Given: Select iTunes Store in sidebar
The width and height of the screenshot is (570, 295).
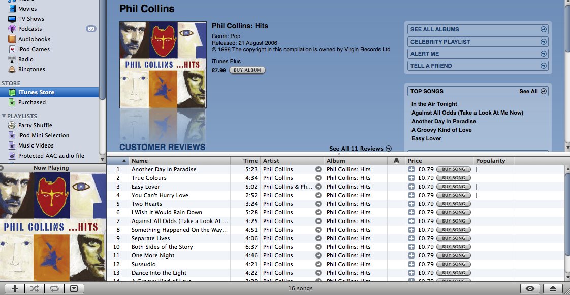Looking at the screenshot, I should coord(49,92).
